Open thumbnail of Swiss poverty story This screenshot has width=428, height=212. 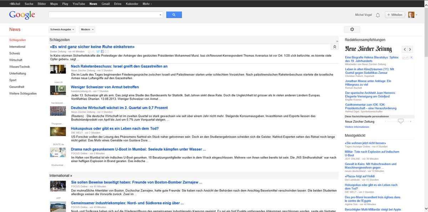58,90
